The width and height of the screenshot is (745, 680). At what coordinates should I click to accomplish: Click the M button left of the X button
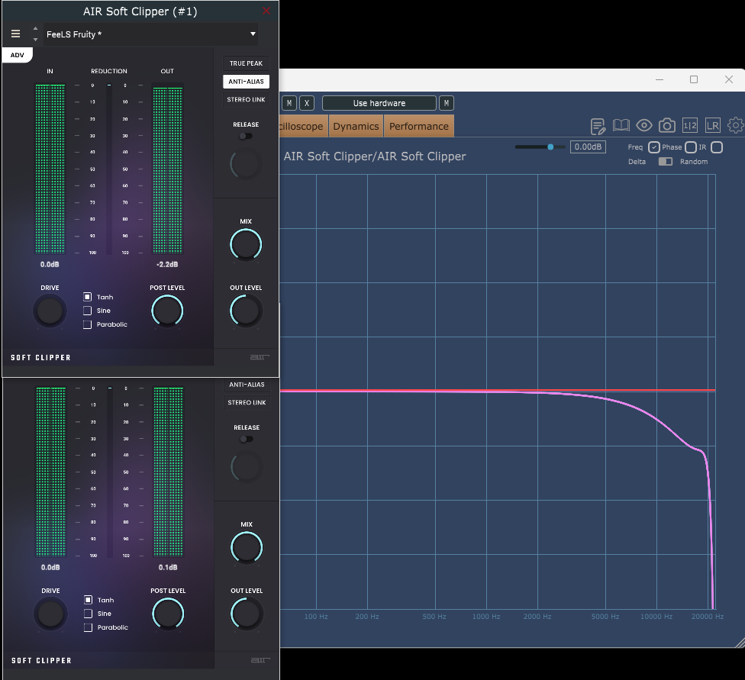point(289,103)
